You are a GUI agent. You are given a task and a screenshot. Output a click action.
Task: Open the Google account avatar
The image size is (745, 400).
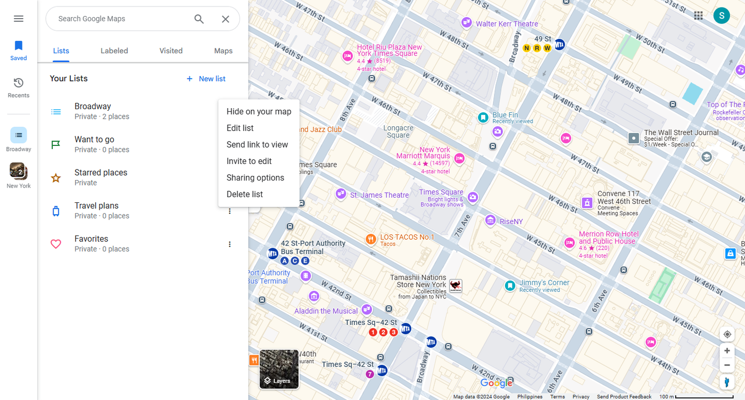point(722,15)
